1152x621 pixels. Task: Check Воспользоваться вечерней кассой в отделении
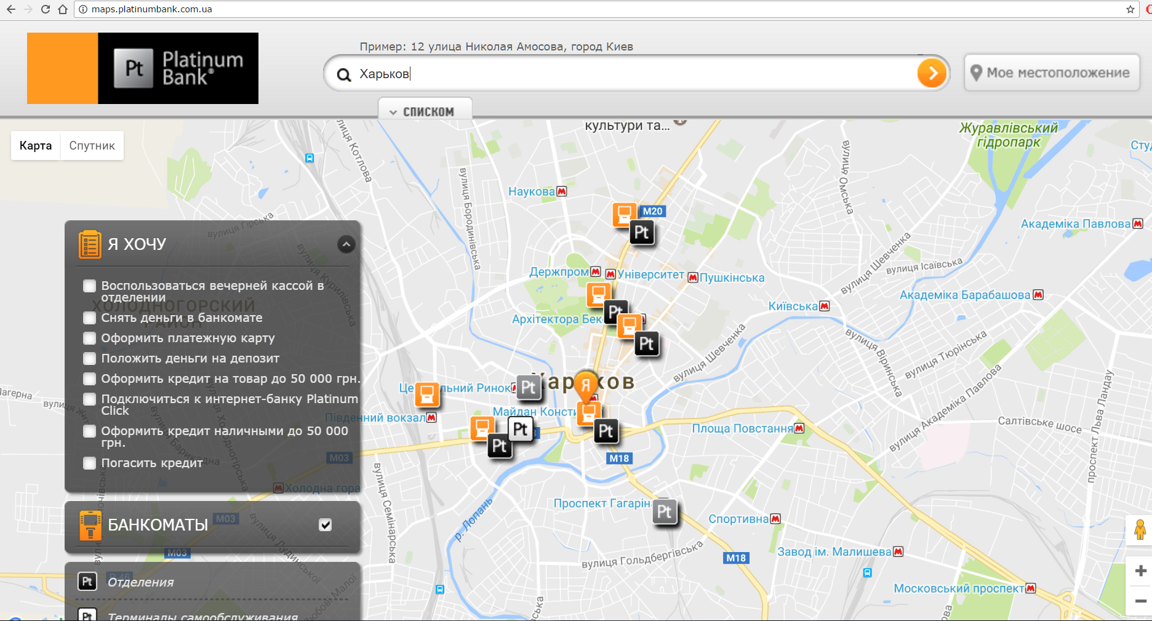(90, 286)
